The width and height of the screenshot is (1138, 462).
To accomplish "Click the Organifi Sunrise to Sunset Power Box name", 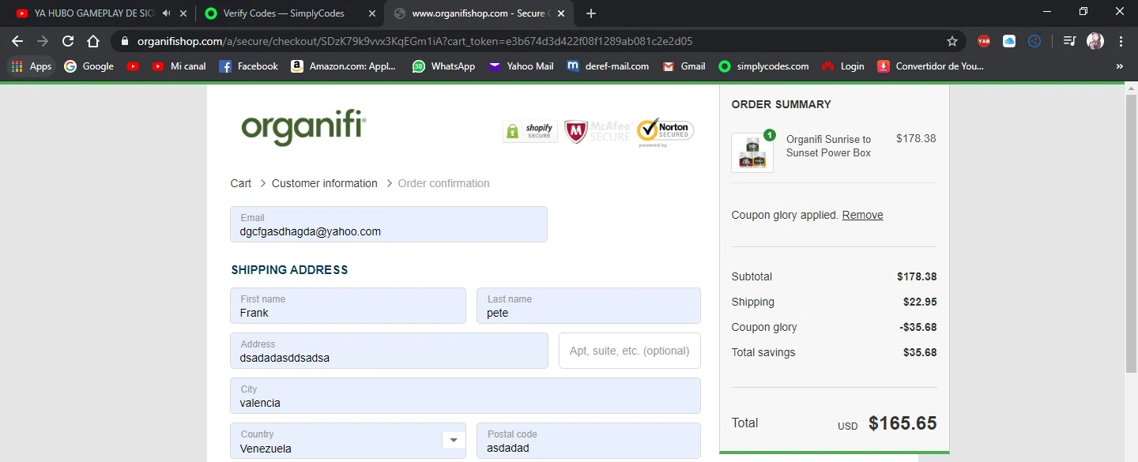I will [x=828, y=146].
